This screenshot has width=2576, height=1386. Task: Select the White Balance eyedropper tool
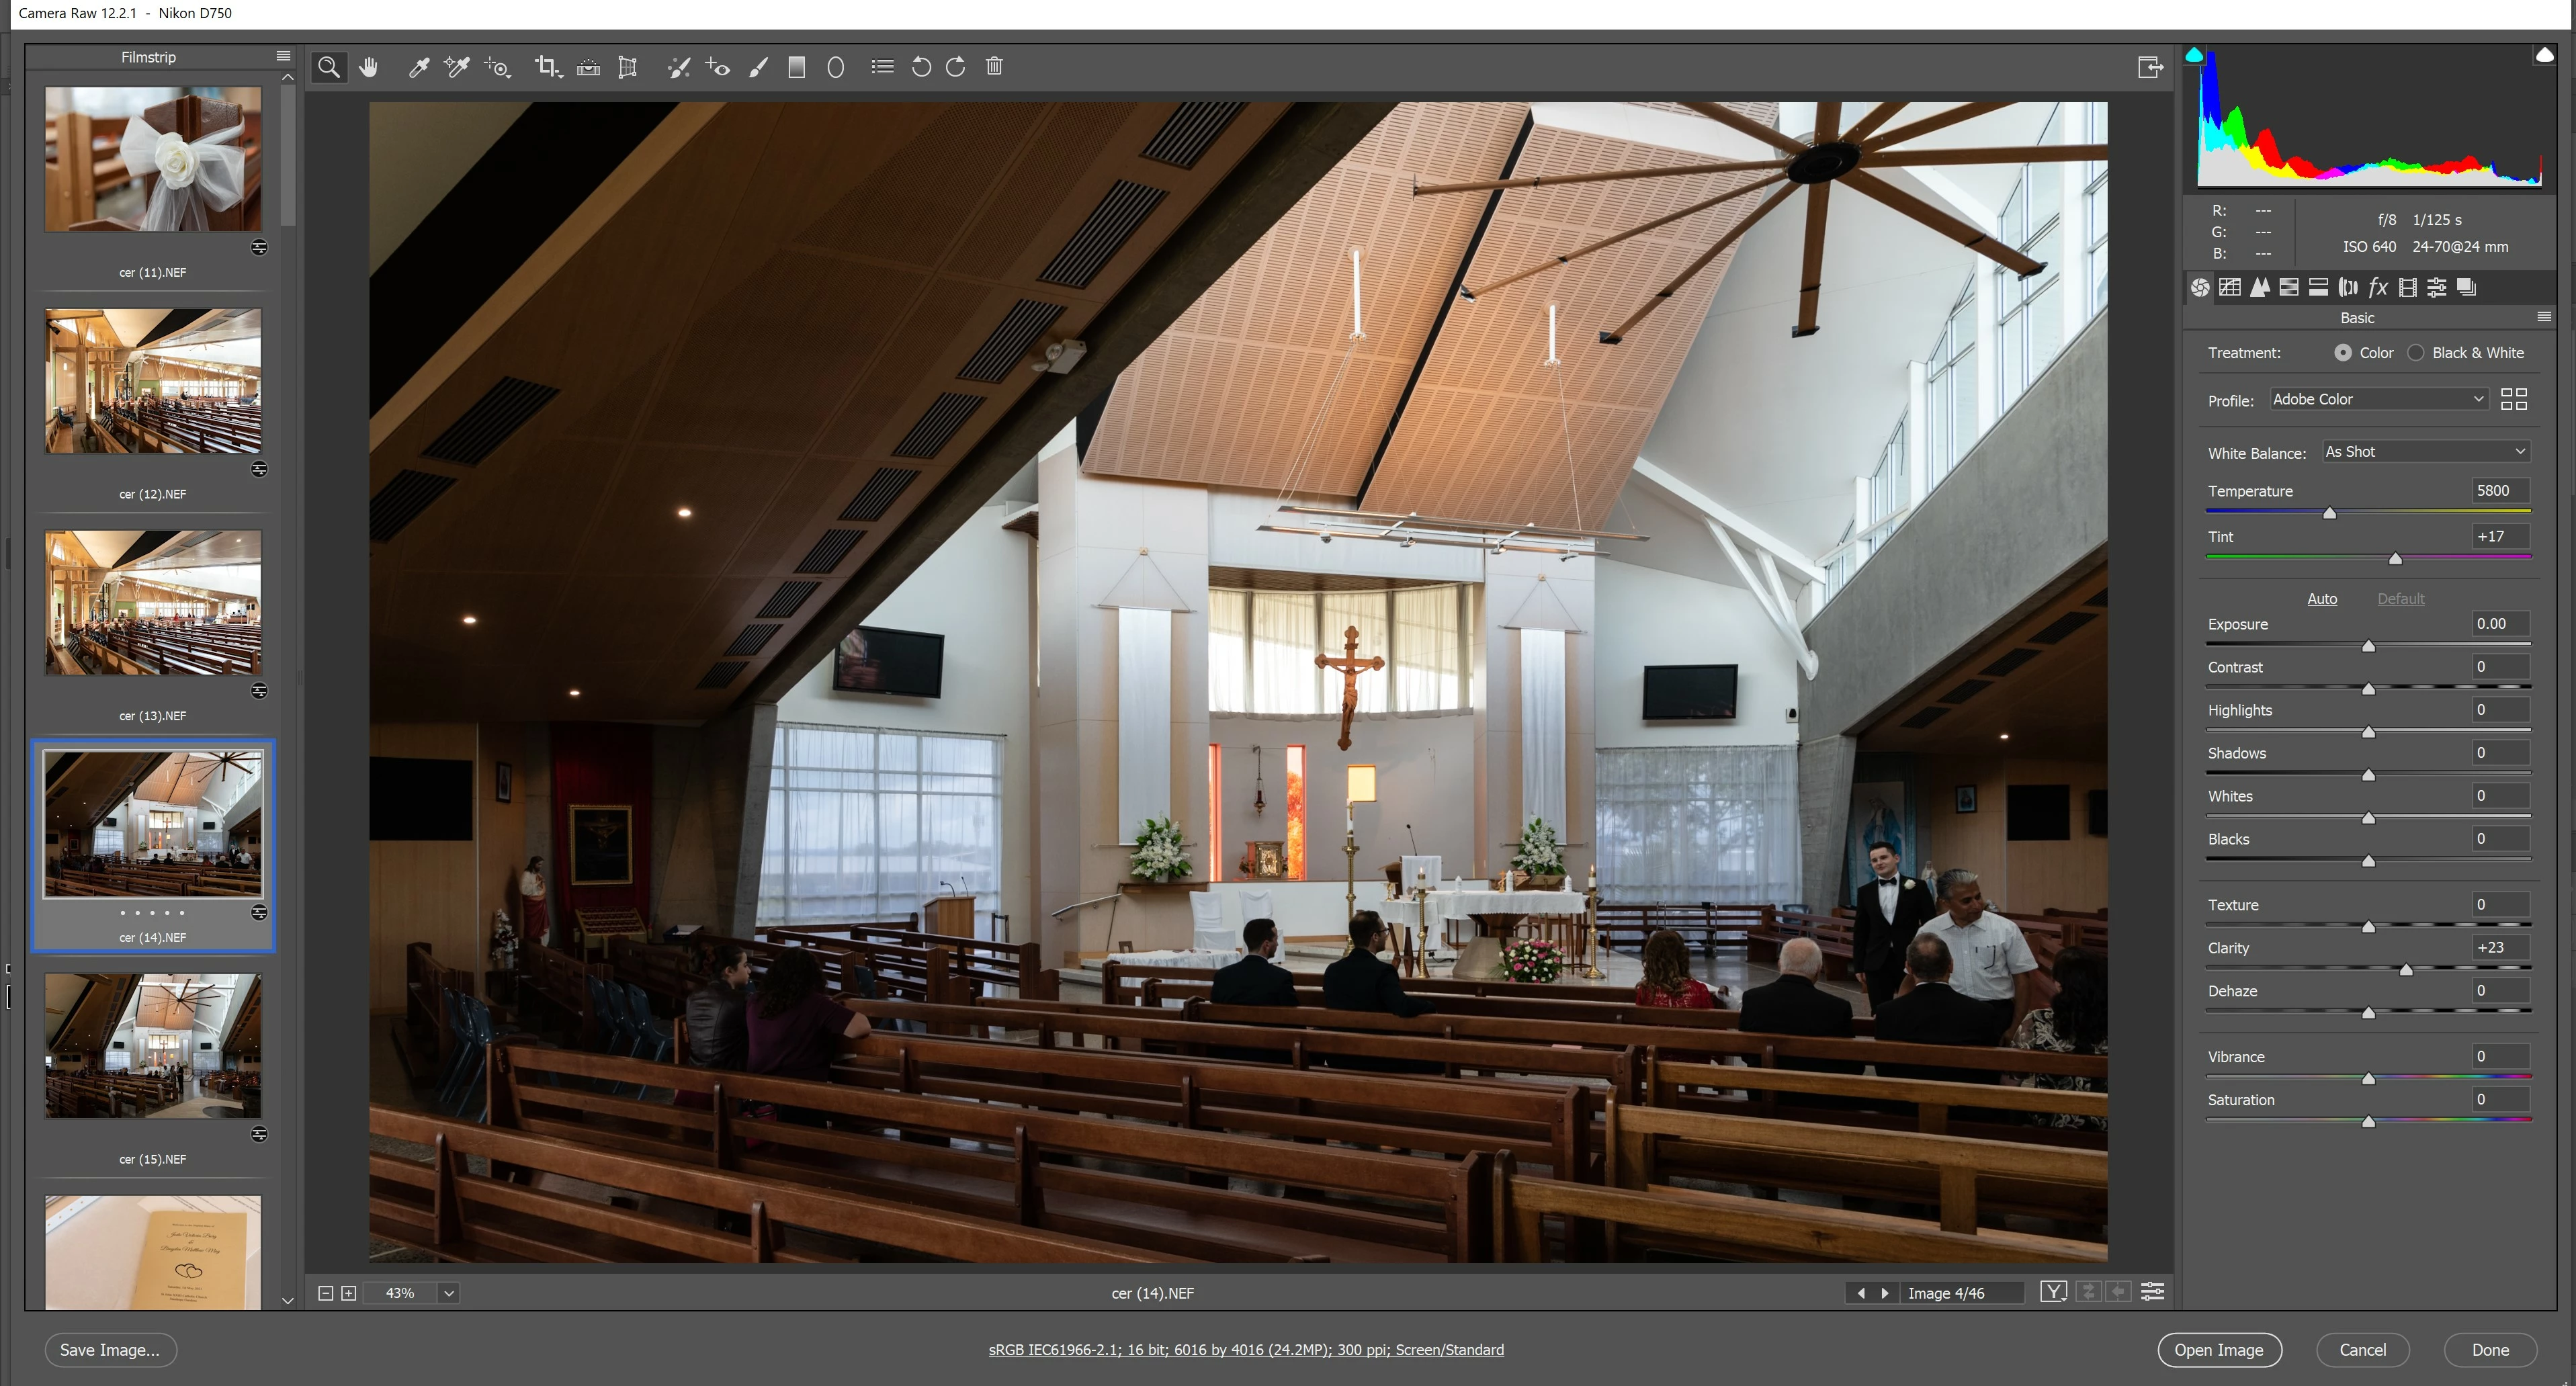[418, 67]
